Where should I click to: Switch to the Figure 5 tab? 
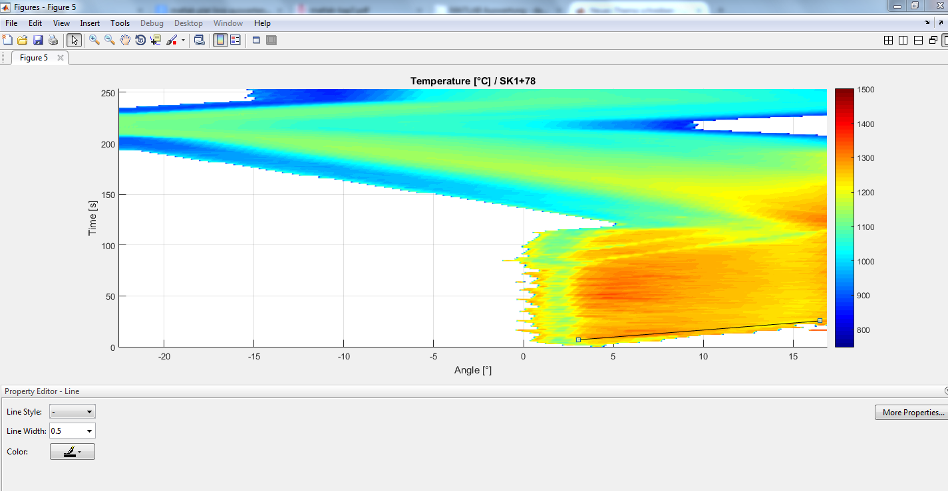[34, 58]
